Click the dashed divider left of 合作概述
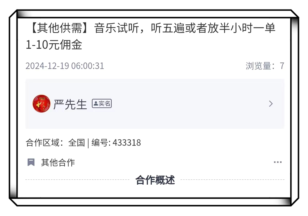Image resolution: width=308 pixels, height=216 pixels. point(77,180)
